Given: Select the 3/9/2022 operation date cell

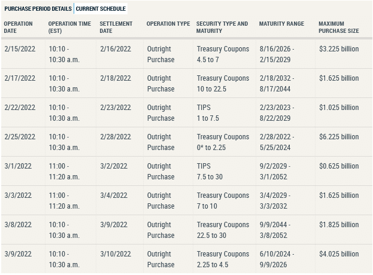Looking at the screenshot, I should [18, 254].
